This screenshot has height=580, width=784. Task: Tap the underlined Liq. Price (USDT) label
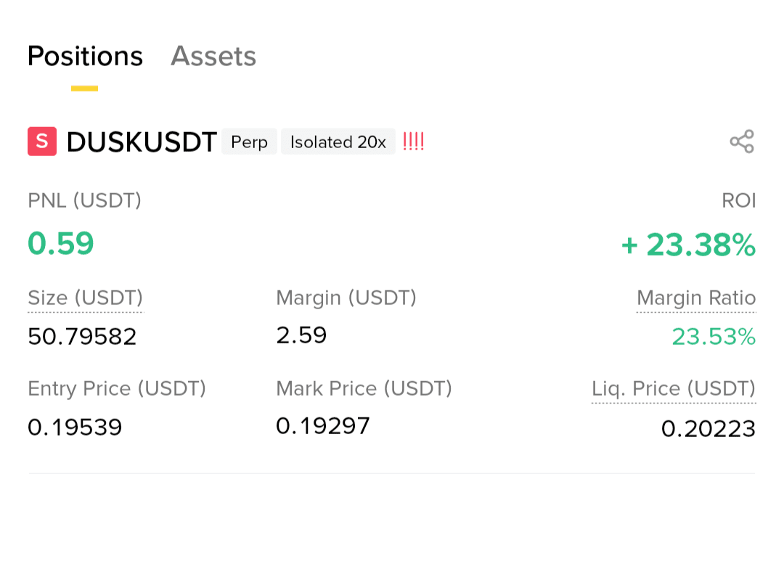[673, 389]
